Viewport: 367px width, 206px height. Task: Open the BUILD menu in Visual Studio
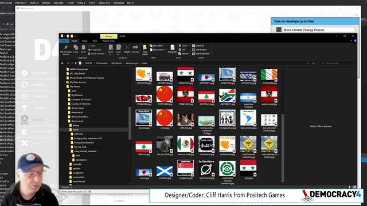pos(34,3)
